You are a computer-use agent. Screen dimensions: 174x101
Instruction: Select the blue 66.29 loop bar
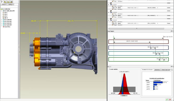pyautogui.click(x=138, y=48)
